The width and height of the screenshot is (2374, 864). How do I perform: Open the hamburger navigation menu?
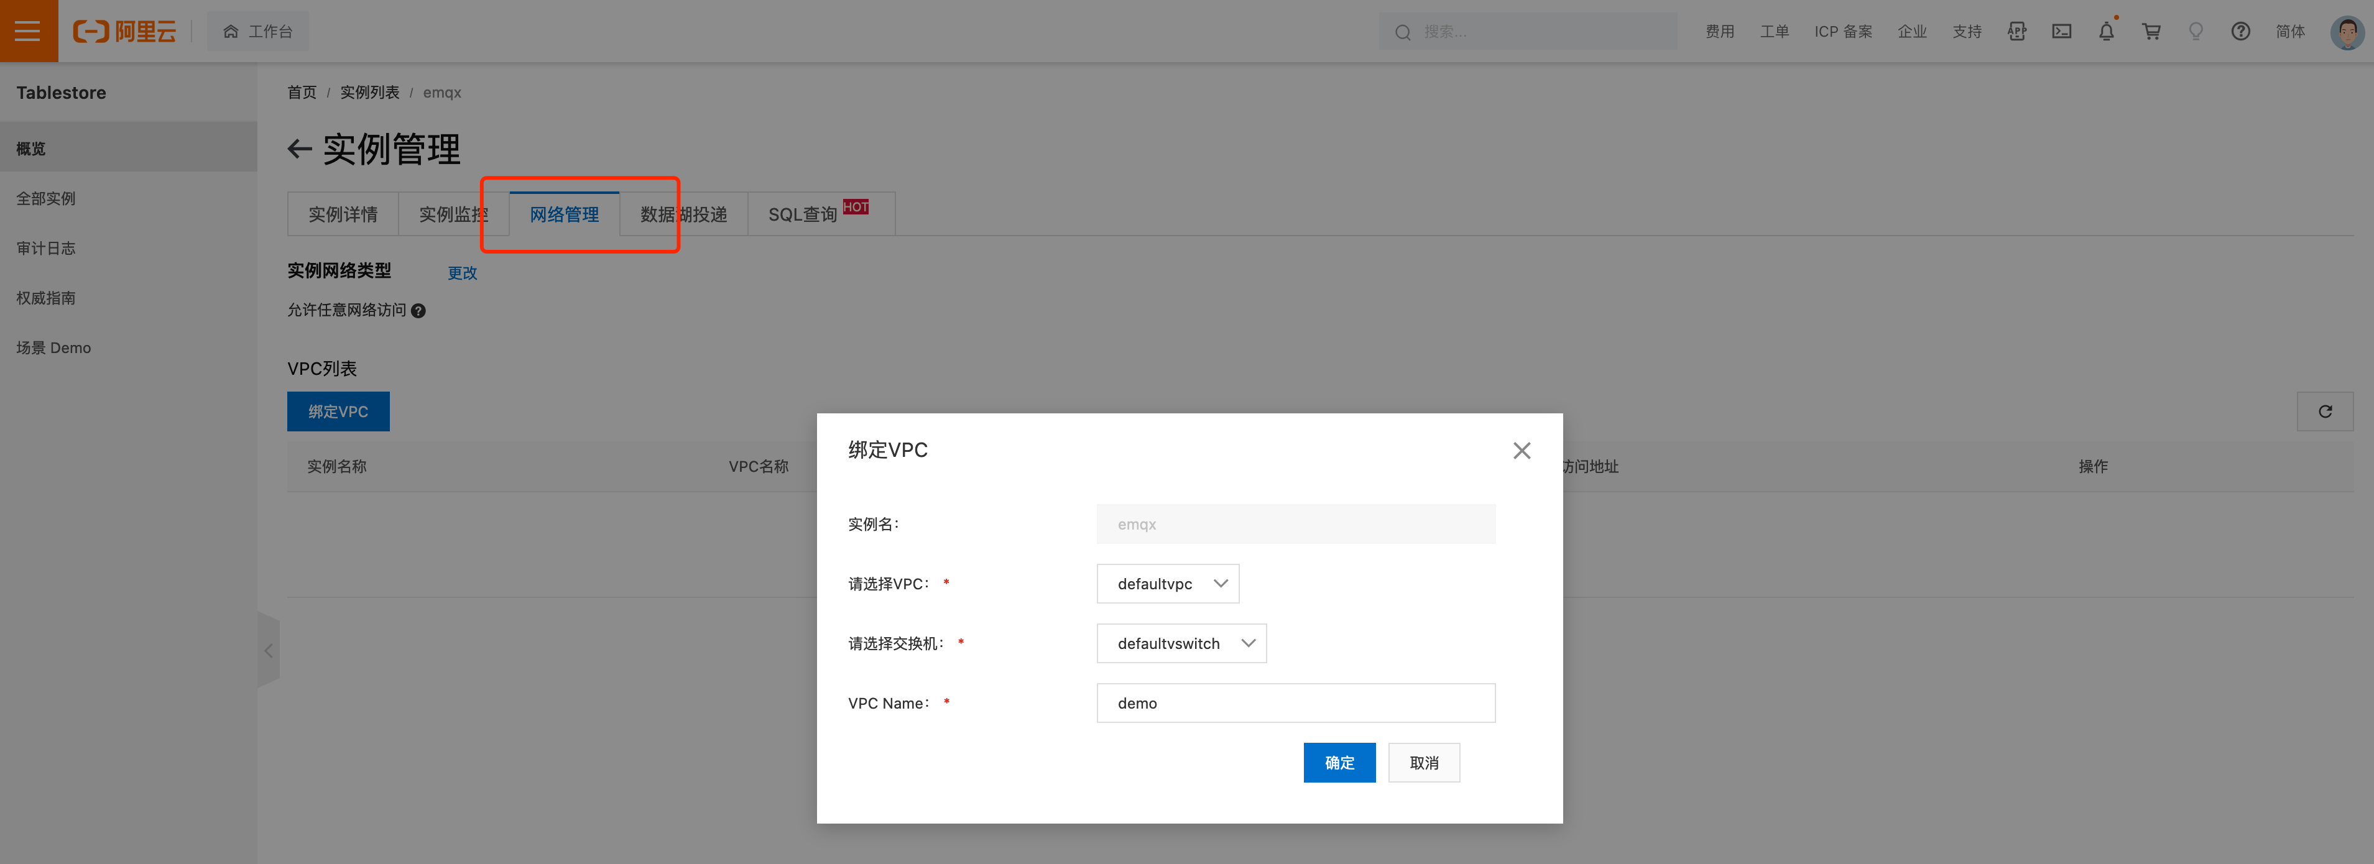pyautogui.click(x=27, y=31)
